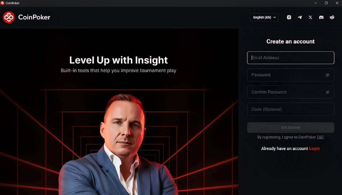Select the Code (Optional) field
The height and width of the screenshot is (195, 342).
pyautogui.click(x=290, y=109)
